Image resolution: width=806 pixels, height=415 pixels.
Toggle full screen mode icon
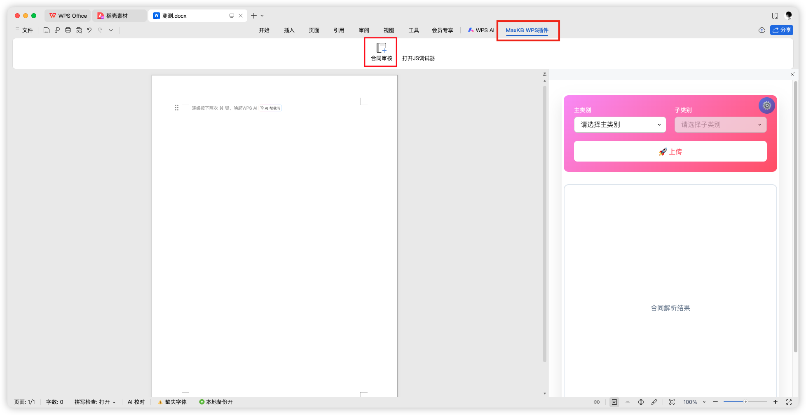point(789,402)
